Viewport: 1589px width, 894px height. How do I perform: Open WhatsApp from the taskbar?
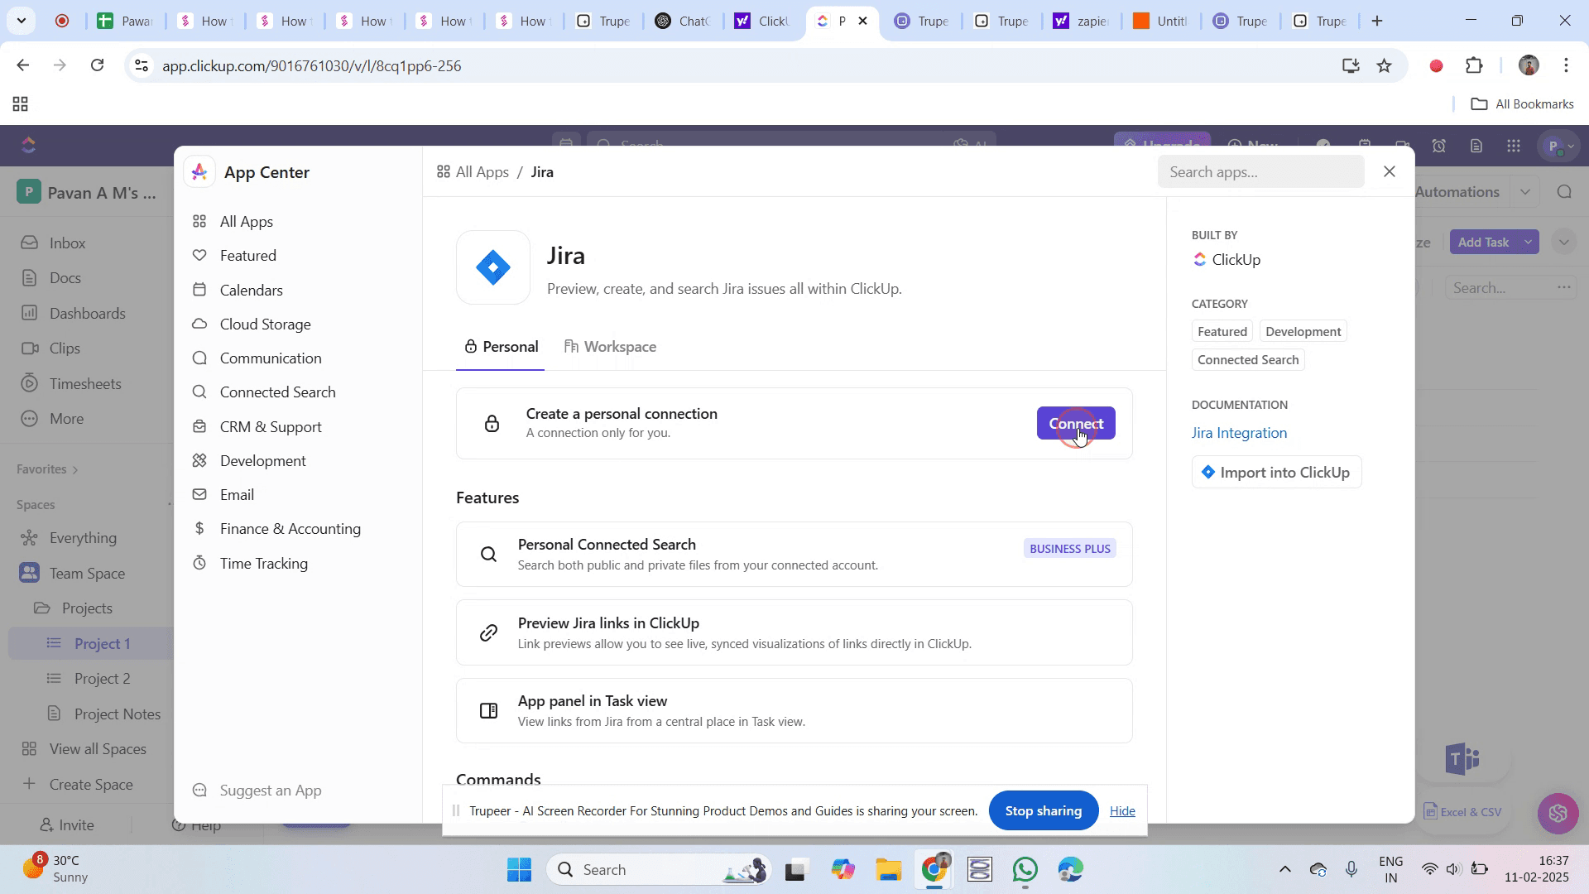(x=1025, y=870)
